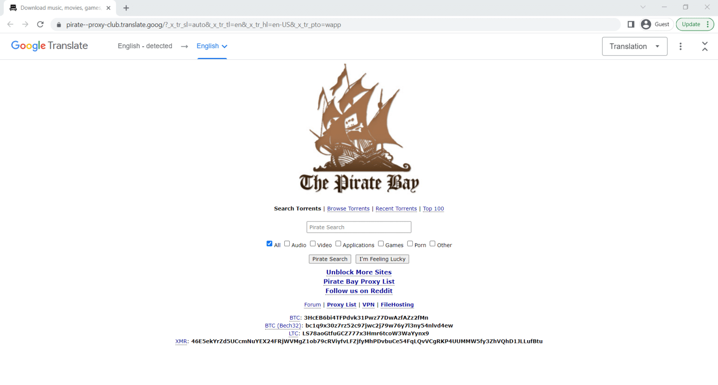Open the footer Proxy List link
The height and width of the screenshot is (385, 718).
[x=342, y=305]
